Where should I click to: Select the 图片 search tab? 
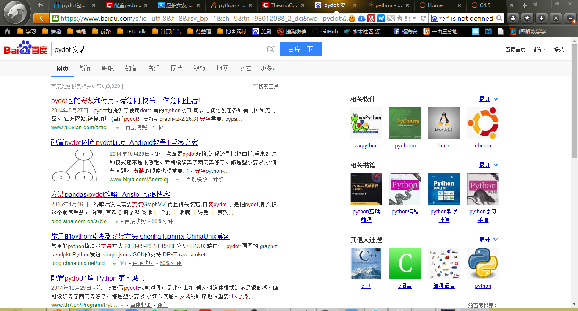click(x=176, y=68)
